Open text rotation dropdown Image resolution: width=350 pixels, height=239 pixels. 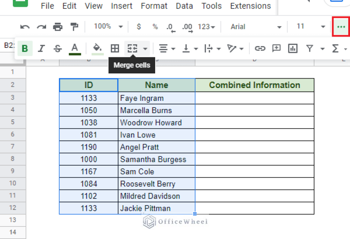coord(235,48)
